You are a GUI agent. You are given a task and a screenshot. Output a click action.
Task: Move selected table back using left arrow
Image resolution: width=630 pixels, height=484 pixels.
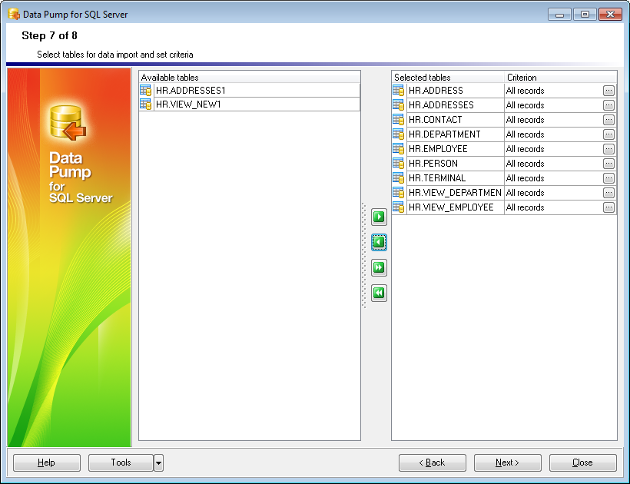tap(378, 242)
